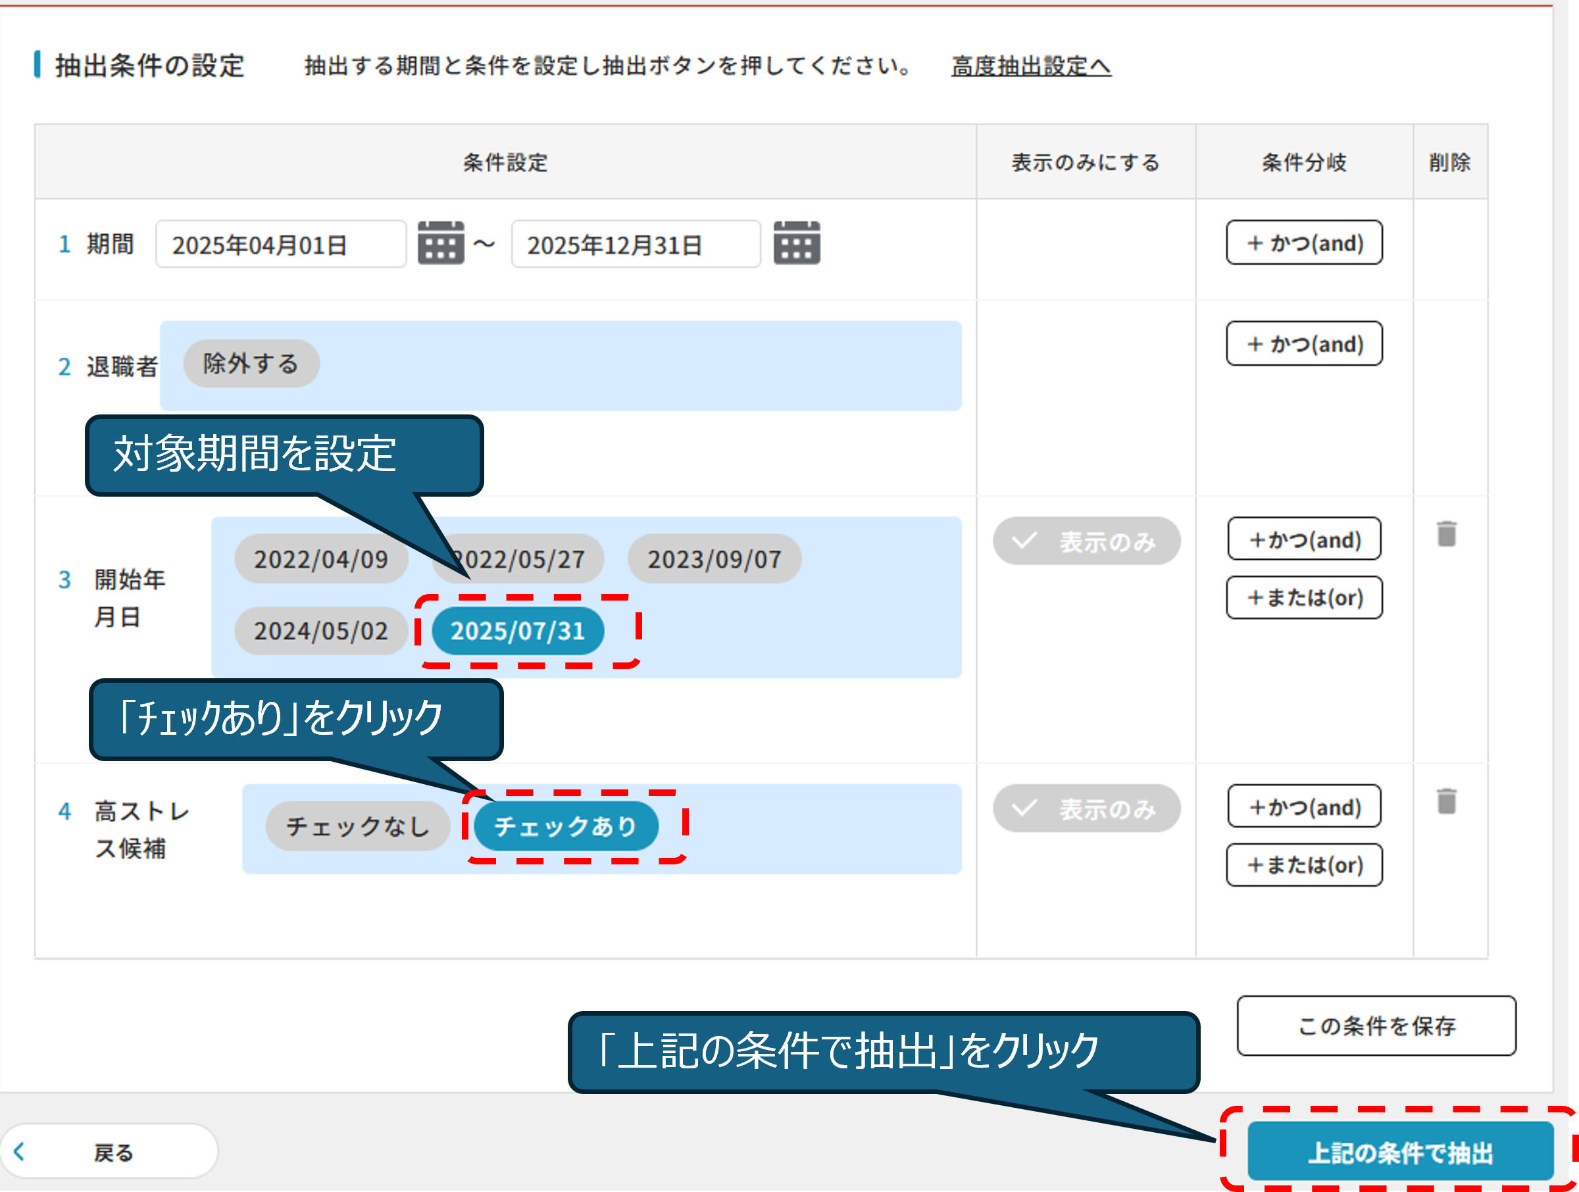Select the 2023/09/07 date chip
The height and width of the screenshot is (1192, 1579).
pyautogui.click(x=714, y=560)
